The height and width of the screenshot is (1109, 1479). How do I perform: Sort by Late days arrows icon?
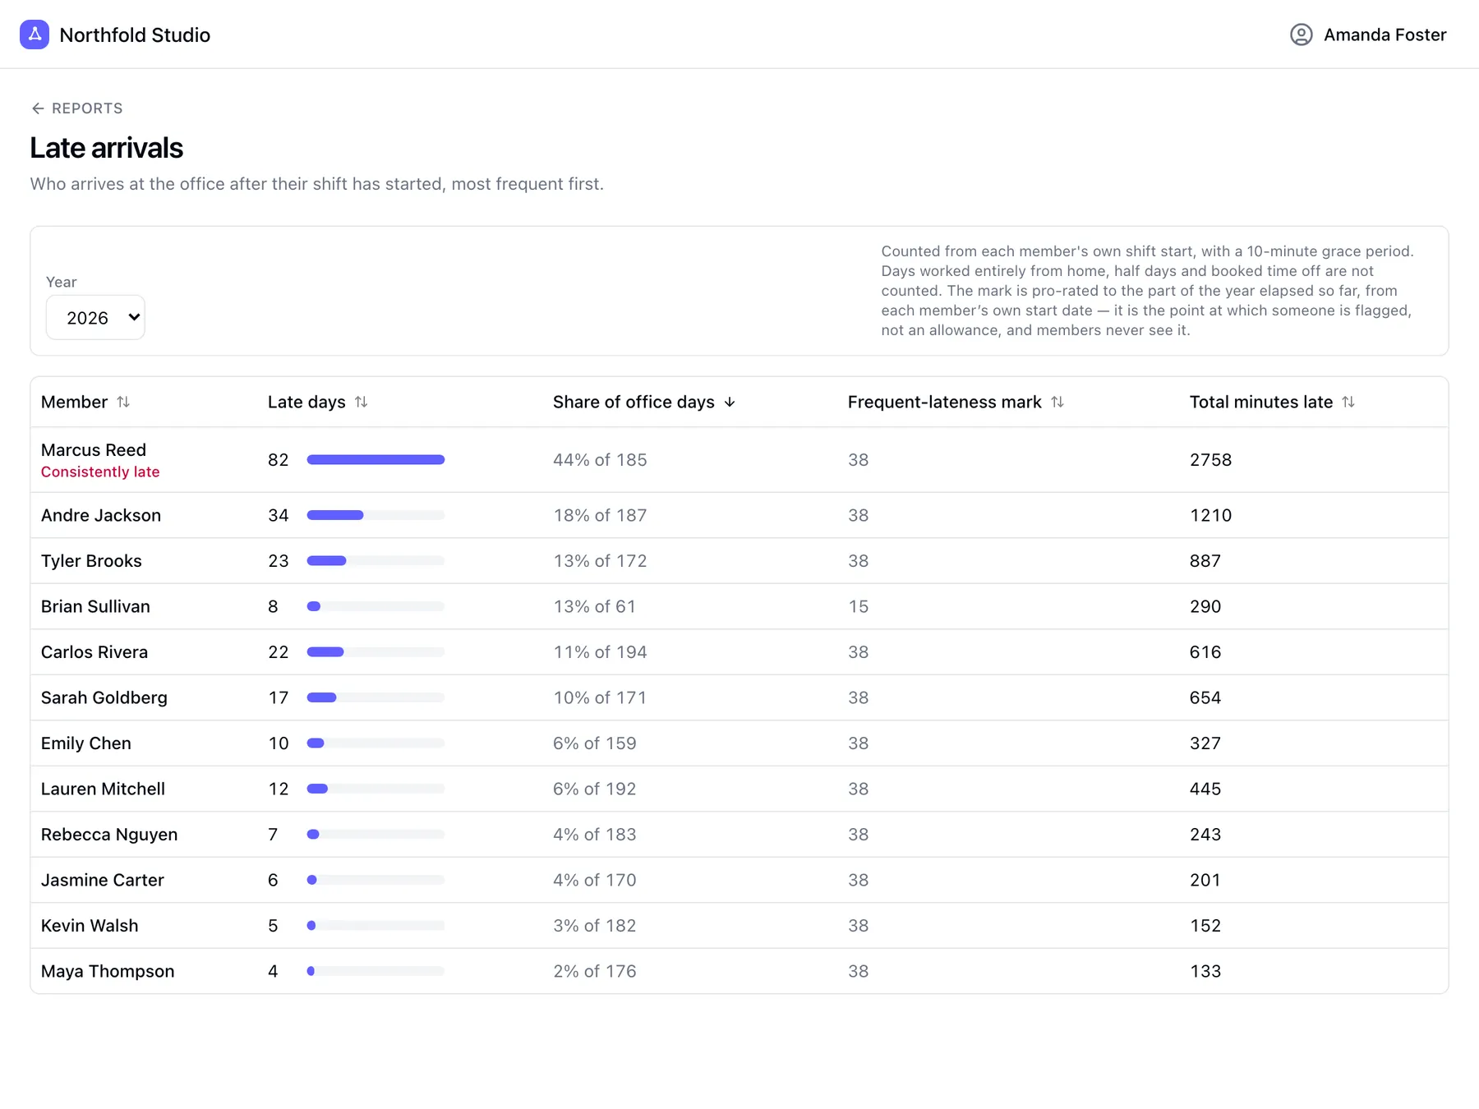tap(362, 402)
